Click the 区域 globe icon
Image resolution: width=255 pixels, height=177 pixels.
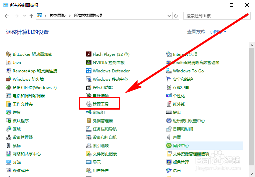point(8,129)
